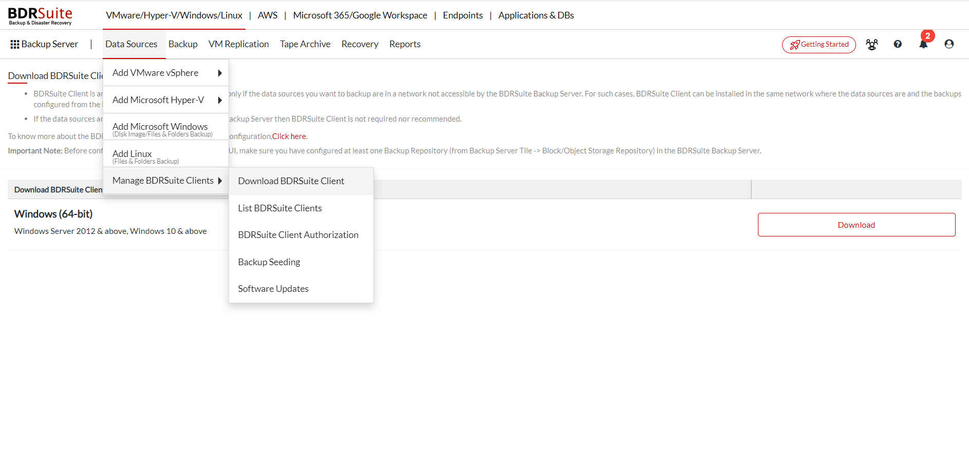Open the Reports tab
Image resolution: width=969 pixels, height=455 pixels.
tap(405, 44)
